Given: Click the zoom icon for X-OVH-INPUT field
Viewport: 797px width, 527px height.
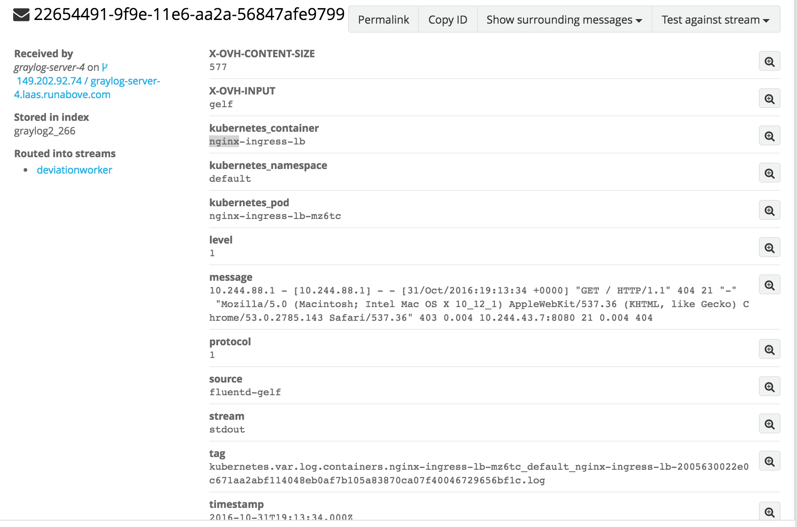Looking at the screenshot, I should point(769,99).
